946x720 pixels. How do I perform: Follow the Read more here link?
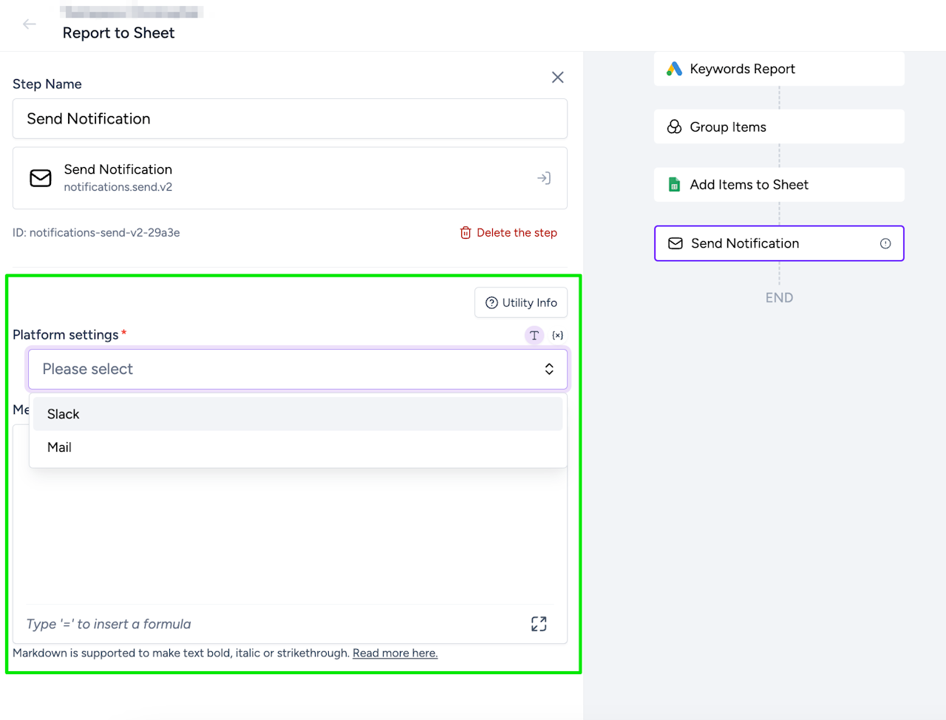pos(395,653)
